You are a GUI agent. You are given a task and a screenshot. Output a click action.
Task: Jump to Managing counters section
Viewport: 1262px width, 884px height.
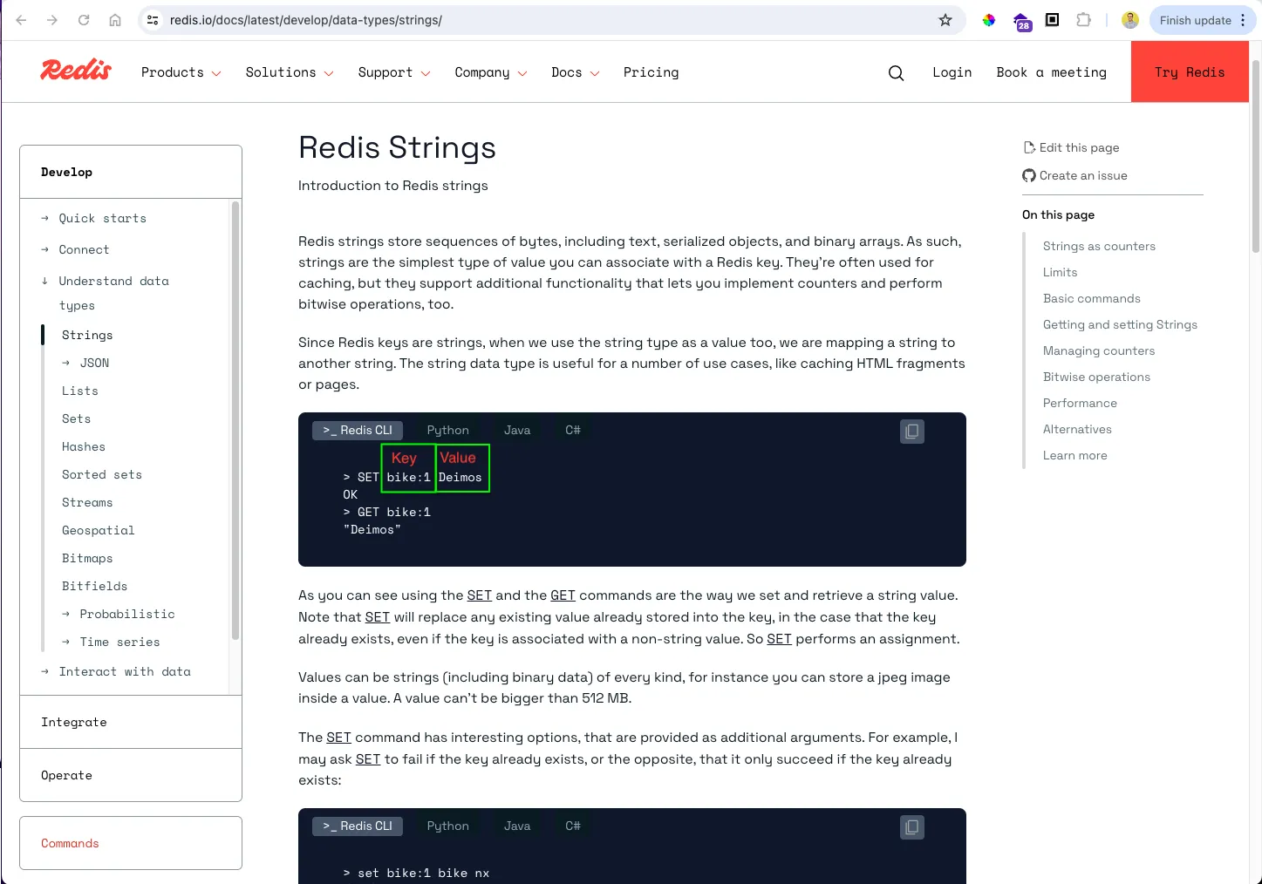[x=1099, y=351]
